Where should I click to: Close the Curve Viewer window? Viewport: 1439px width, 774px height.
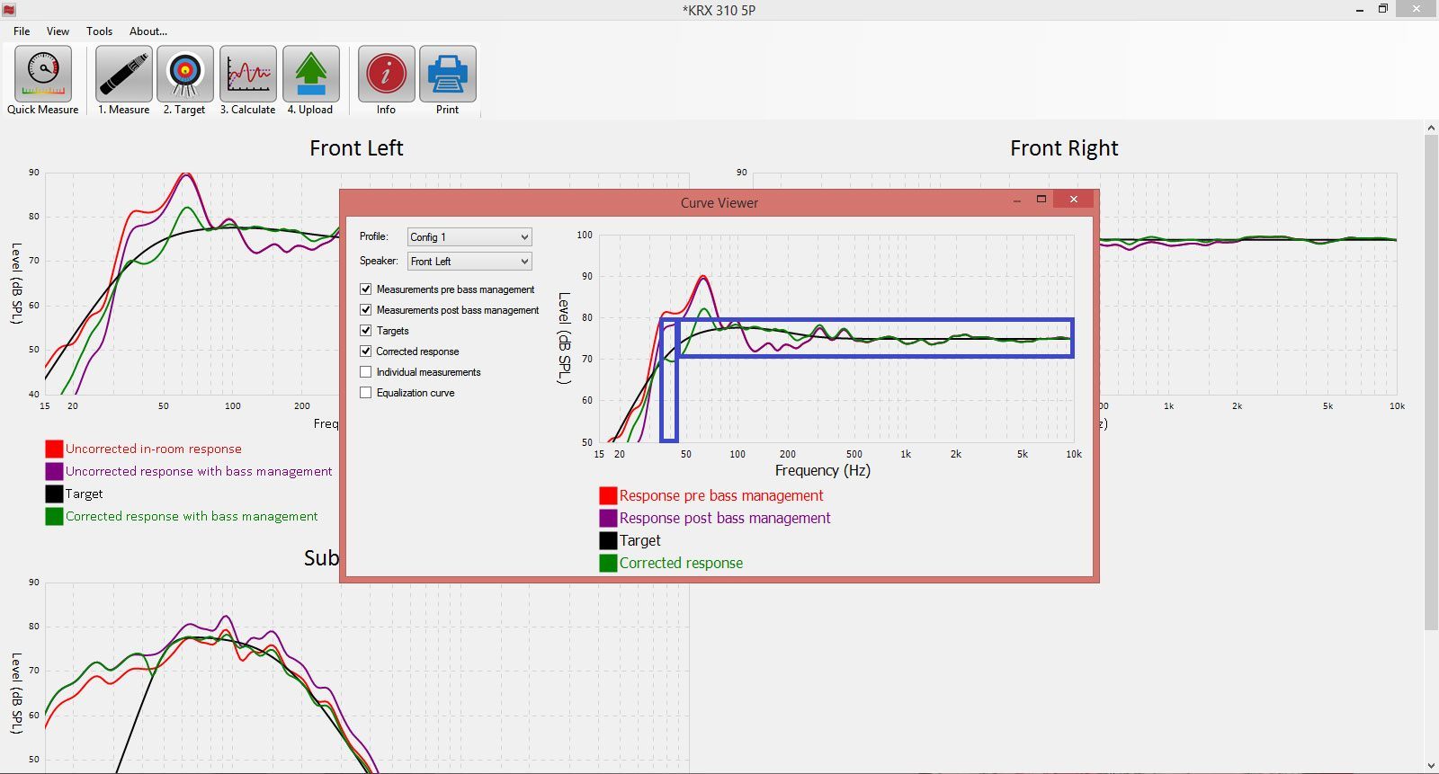pyautogui.click(x=1074, y=200)
